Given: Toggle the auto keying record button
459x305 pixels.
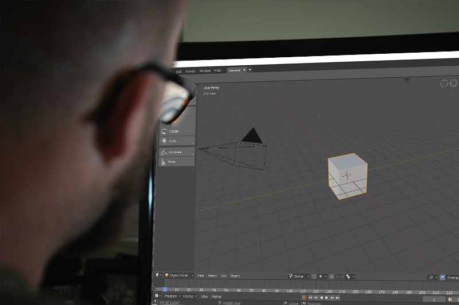Looking at the screenshot, I should 304,298.
